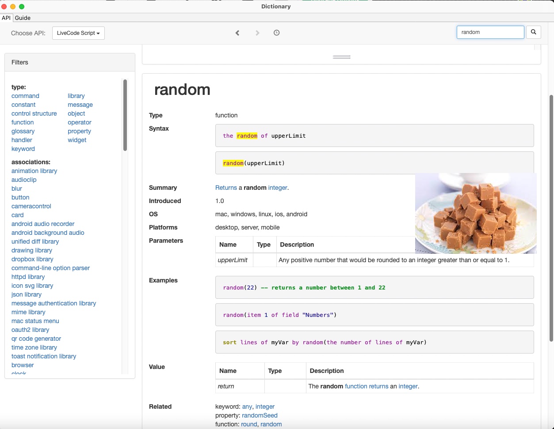Screen dimensions: 554x429
Task: Click in the search field containing random
Action: [x=490, y=32]
